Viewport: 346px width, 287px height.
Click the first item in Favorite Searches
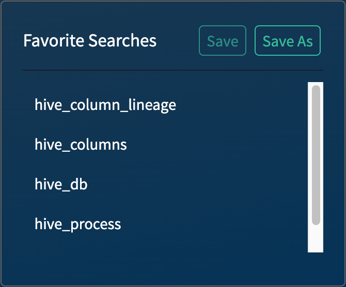coord(105,105)
